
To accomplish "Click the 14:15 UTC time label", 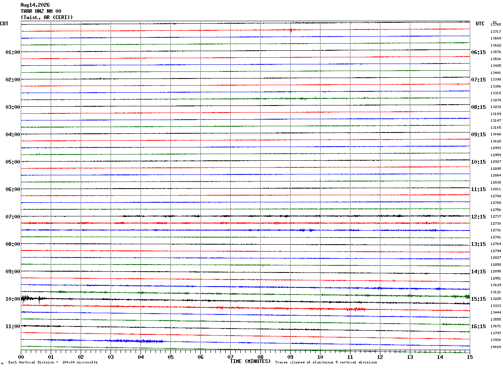I will (x=478, y=272).
